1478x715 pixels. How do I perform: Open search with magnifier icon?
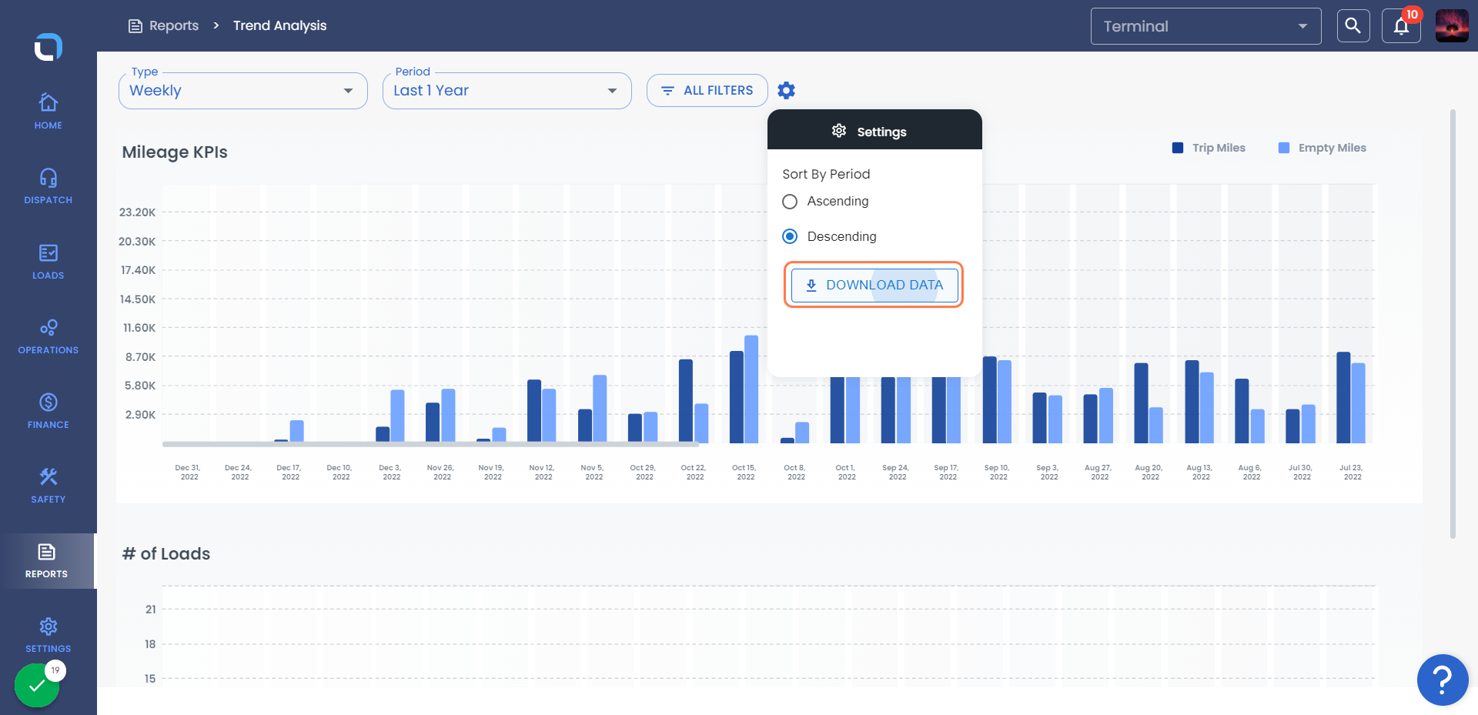1353,26
